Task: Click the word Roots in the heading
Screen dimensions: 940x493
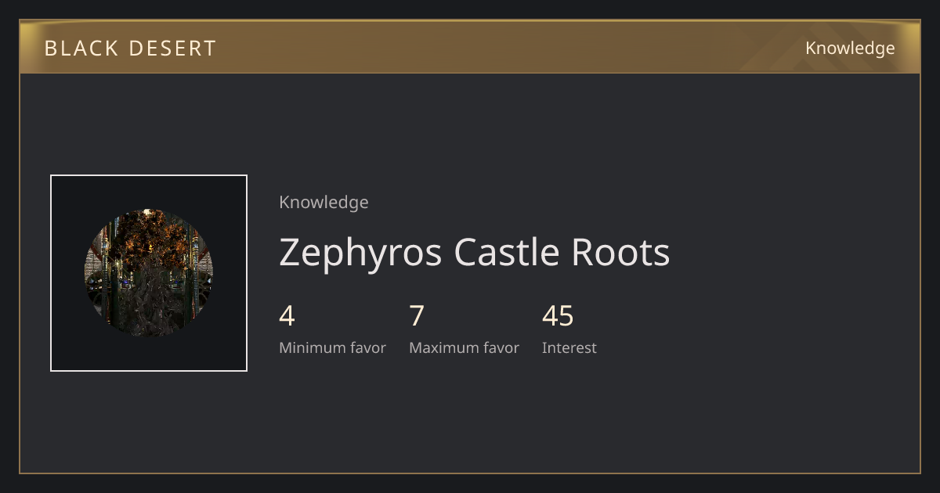Action: click(621, 252)
